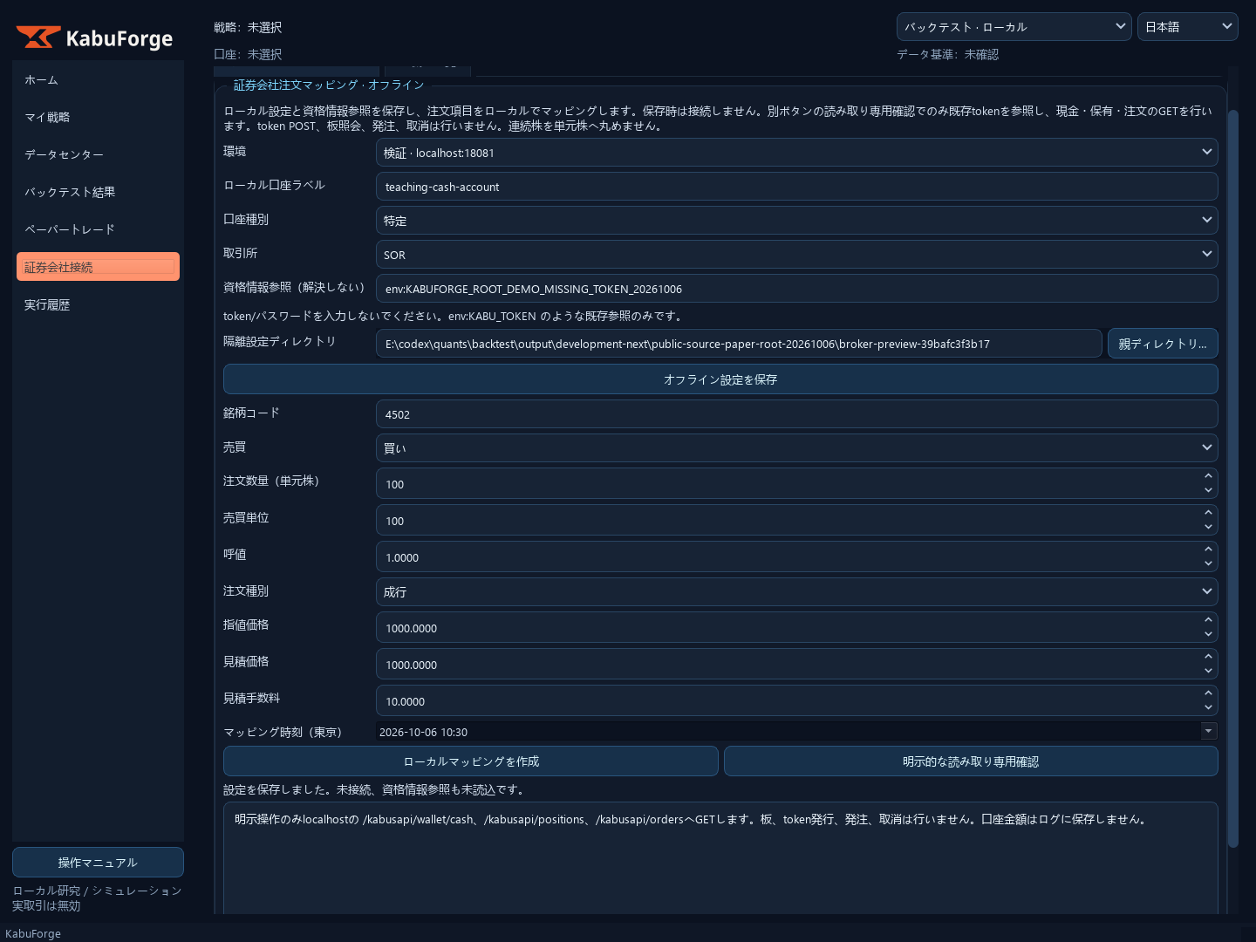
Task: Decrease 指値価格 with the down arrow
Action: [1208, 634]
